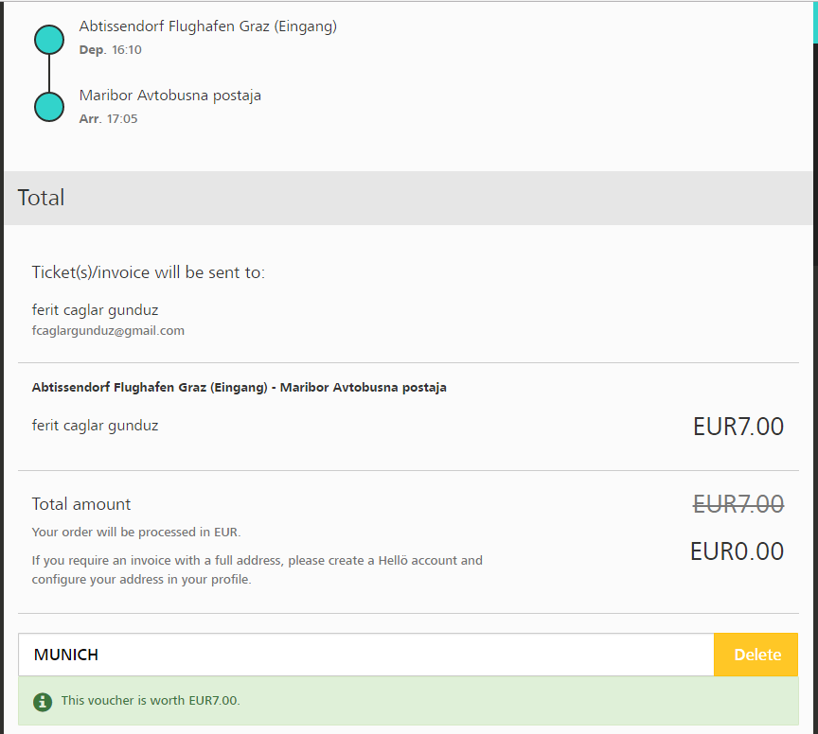Click the MUNICH voucher code field
The height and width of the screenshot is (734, 818).
365,655
